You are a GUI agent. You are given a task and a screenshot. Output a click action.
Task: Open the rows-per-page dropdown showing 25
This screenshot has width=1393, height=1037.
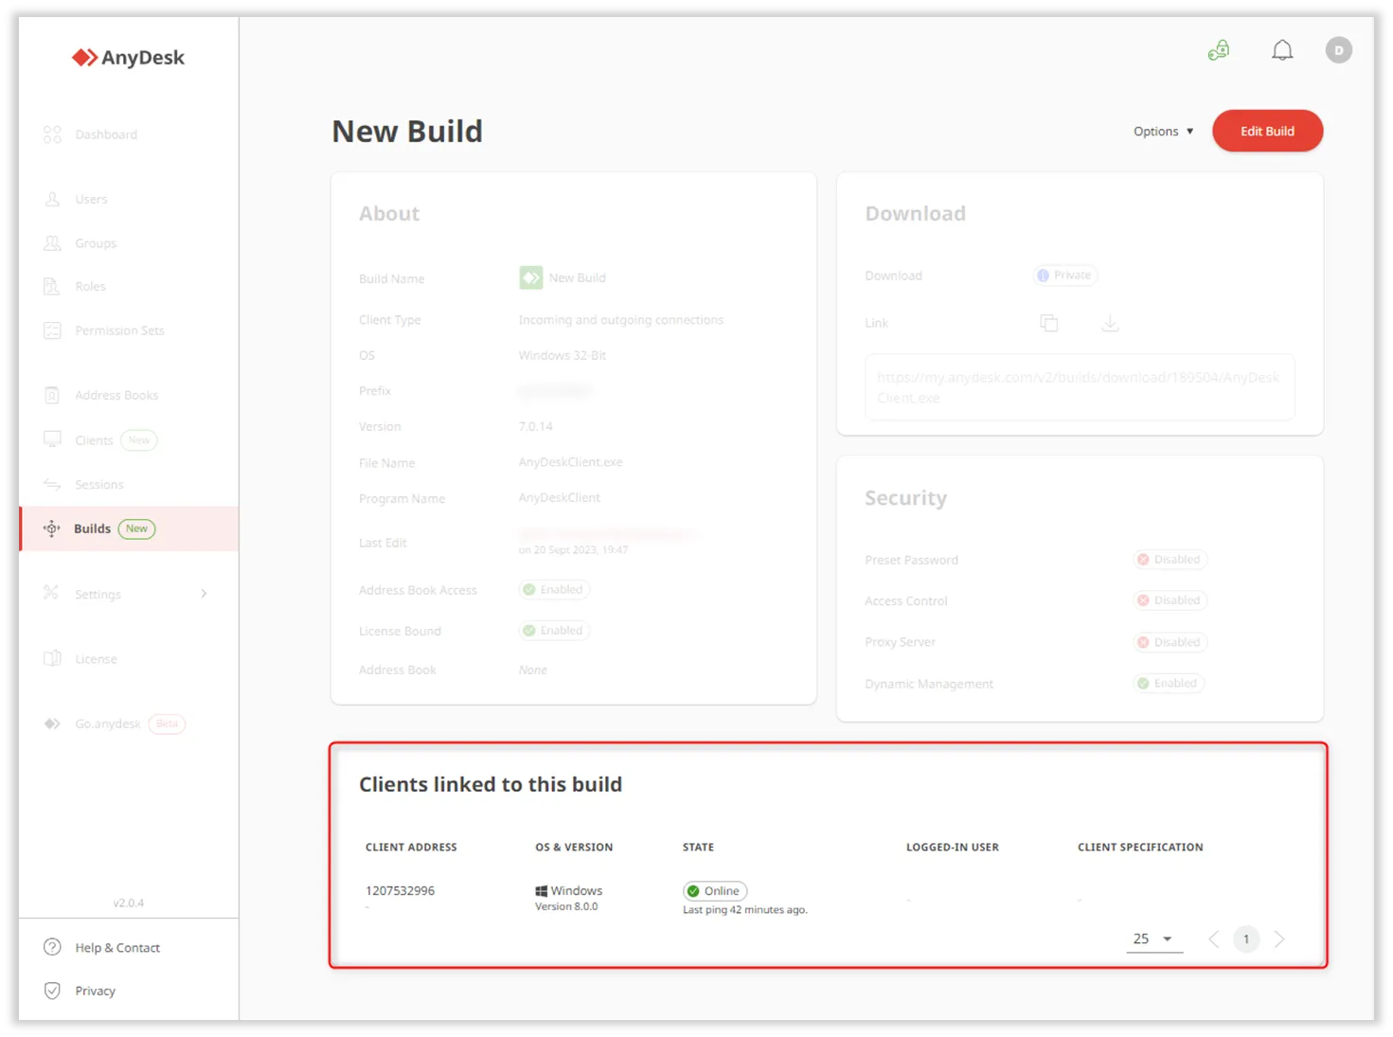[1153, 939]
